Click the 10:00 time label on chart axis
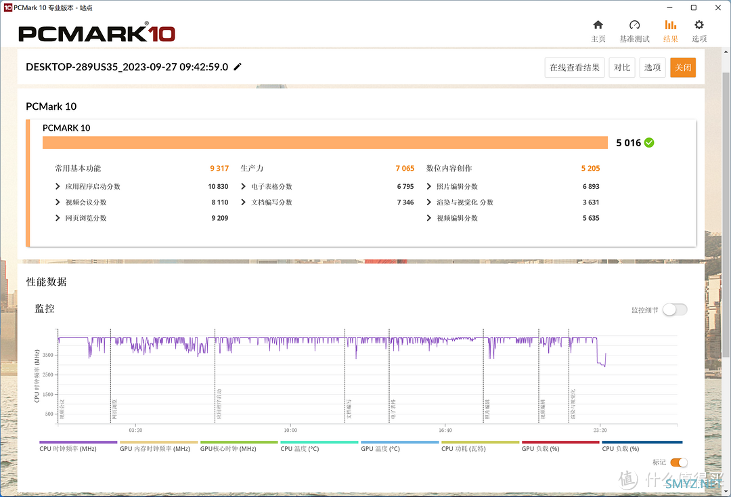Viewport: 731px width, 497px height. 290,431
